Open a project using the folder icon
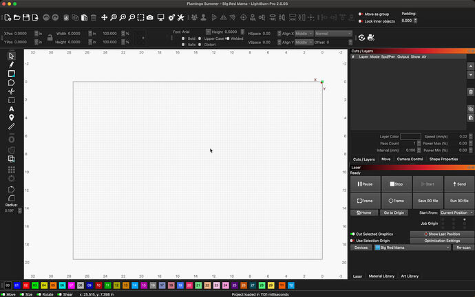Image resolution: width=475 pixels, height=297 pixels. 17,18
